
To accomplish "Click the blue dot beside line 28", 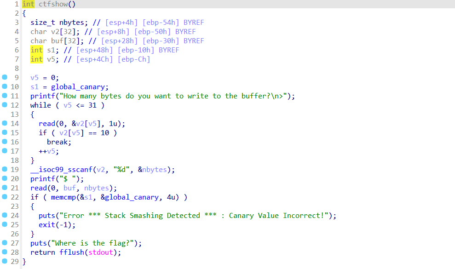I will (x=5, y=252).
